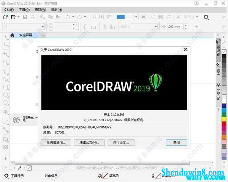This screenshot has height=182, width=228.
Task: Open the 工具 menu
Action: point(24,10)
